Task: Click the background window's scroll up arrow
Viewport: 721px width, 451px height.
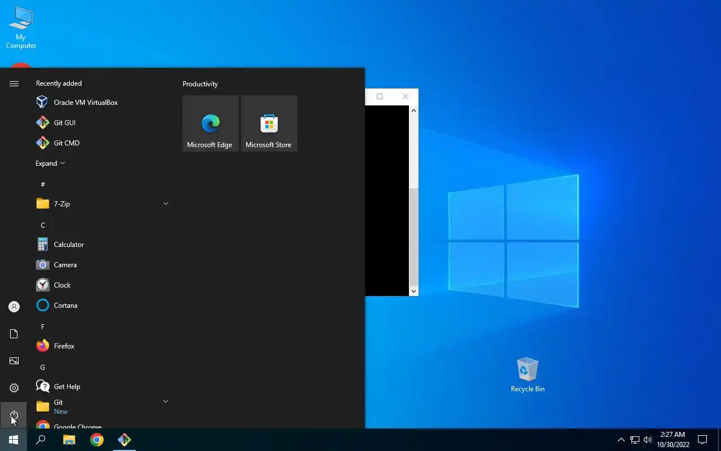Action: click(413, 110)
